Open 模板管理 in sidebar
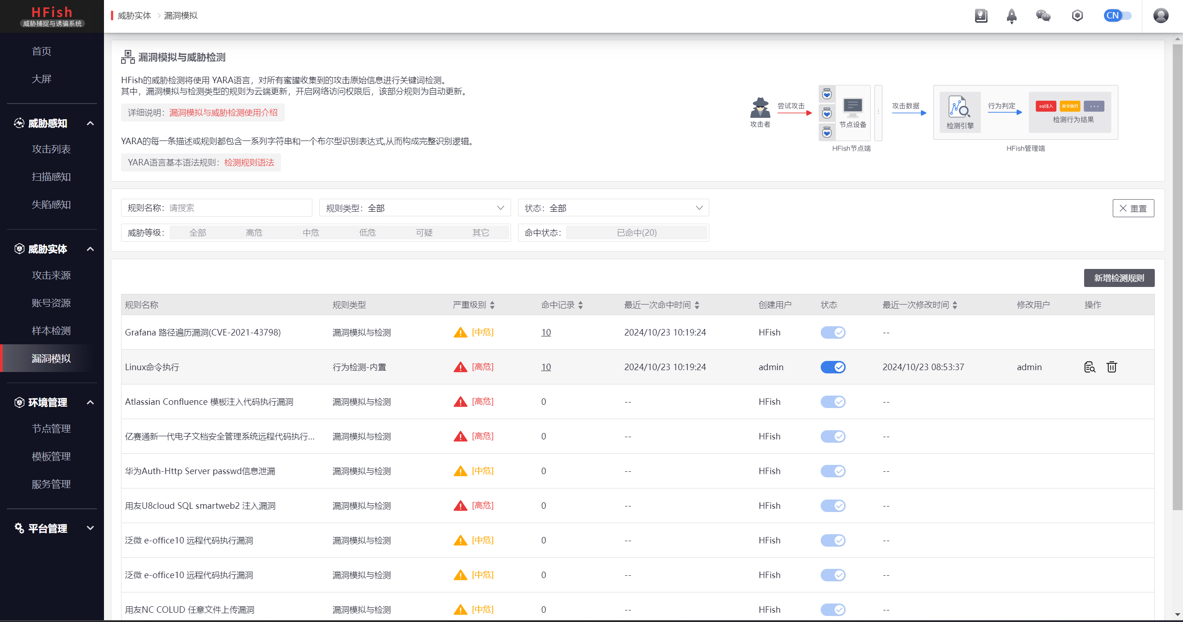This screenshot has height=622, width=1183. click(51, 457)
